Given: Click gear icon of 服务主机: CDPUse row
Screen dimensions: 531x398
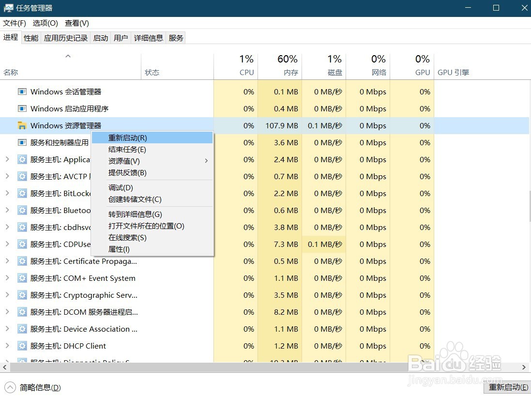Looking at the screenshot, I should coord(22,244).
